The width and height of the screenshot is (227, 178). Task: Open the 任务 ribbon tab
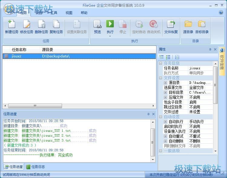pos(24,13)
